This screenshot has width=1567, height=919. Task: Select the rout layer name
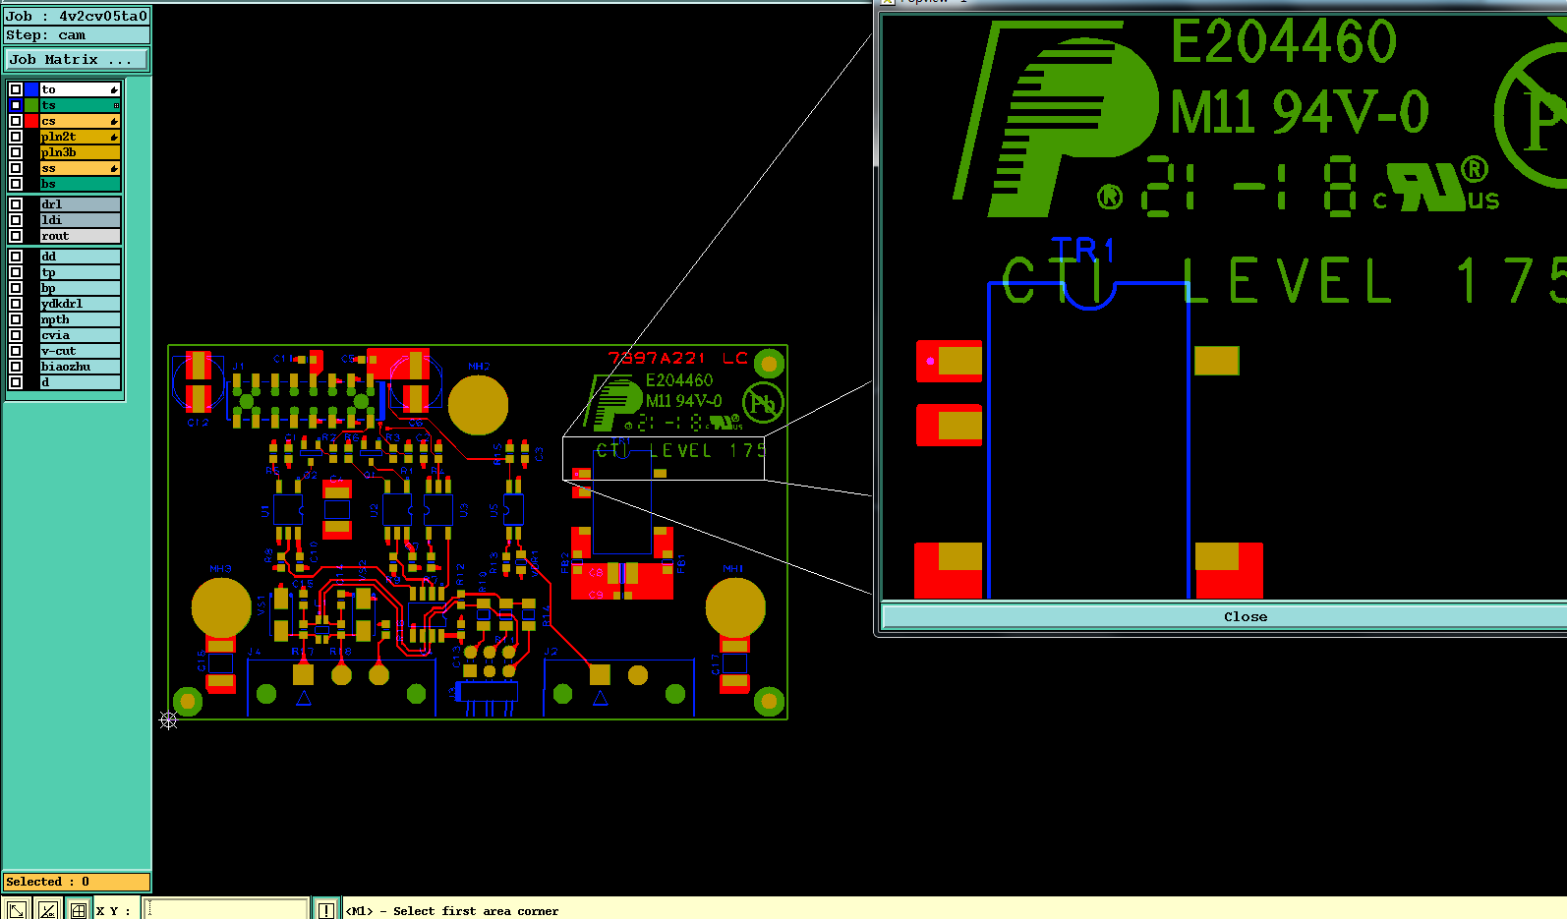[x=80, y=236]
